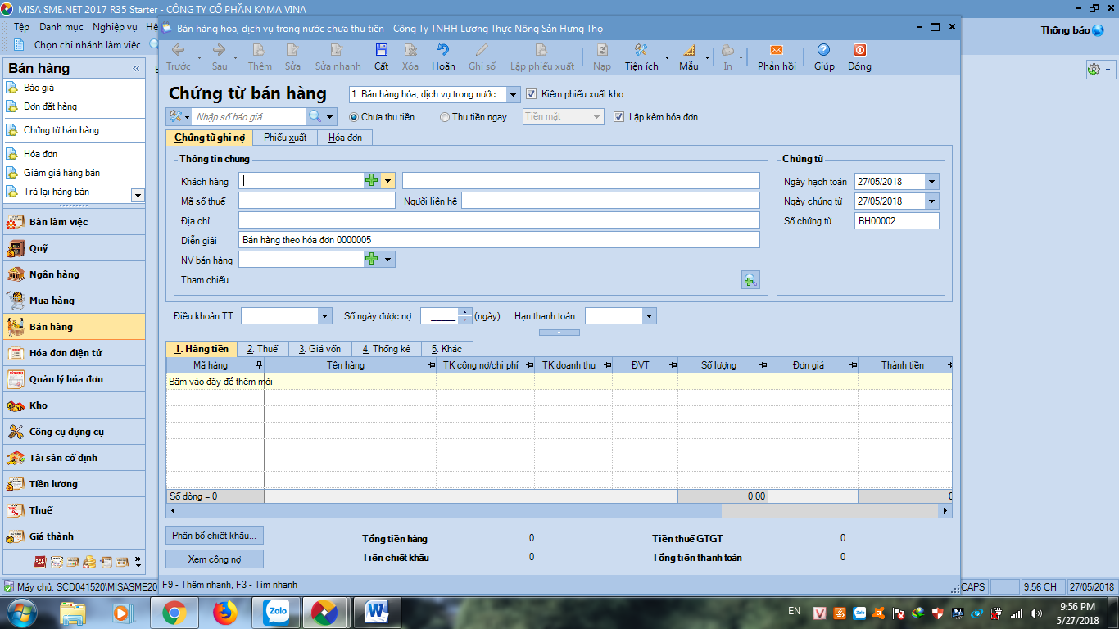Click the Tham chiếu add reference icon
The image size is (1119, 629).
pos(750,280)
